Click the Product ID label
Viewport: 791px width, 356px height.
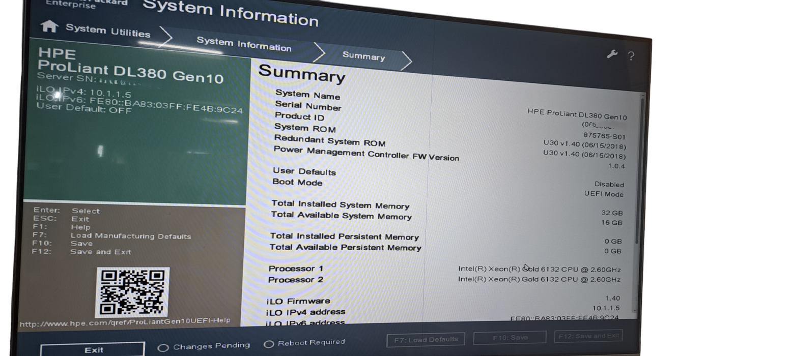tap(299, 116)
